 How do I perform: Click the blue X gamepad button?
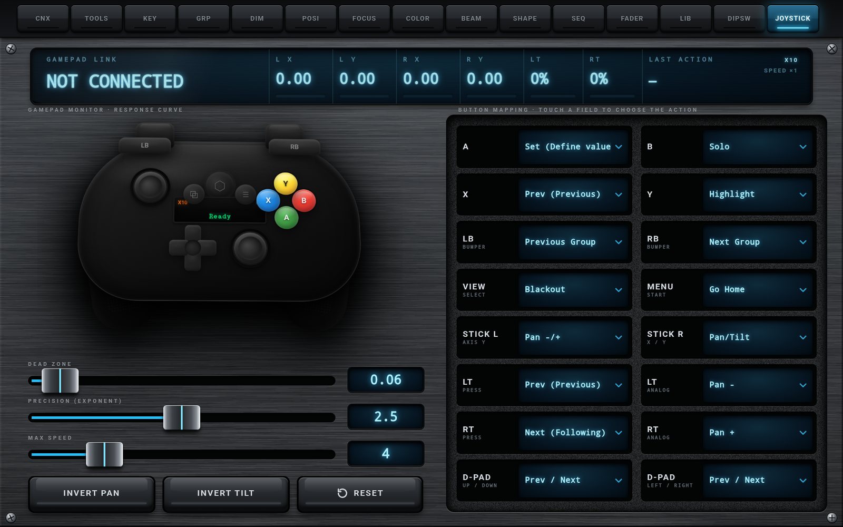pyautogui.click(x=268, y=200)
